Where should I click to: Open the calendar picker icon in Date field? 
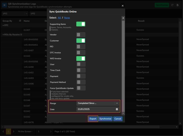tap(117, 109)
